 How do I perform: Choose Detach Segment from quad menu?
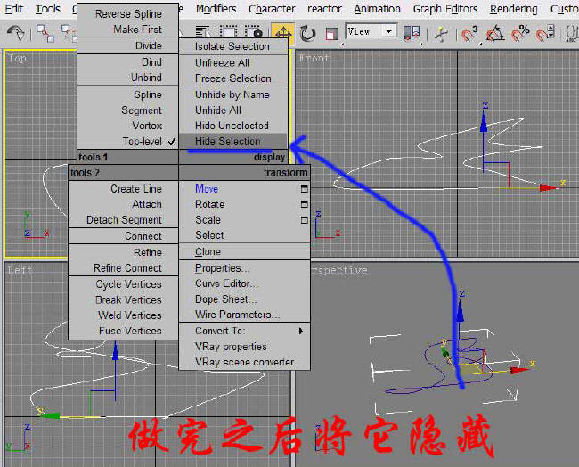[x=124, y=220]
